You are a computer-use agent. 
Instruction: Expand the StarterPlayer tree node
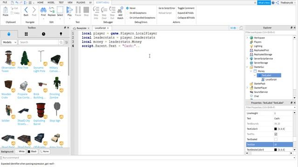[x=247, y=88]
